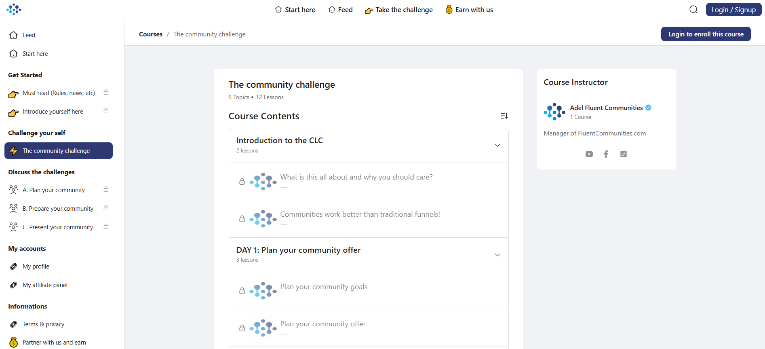Click the Adel Fluent Communities avatar
Screen dimensions: 765x349
tap(554, 112)
